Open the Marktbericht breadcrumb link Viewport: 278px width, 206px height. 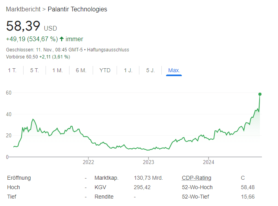23,9
